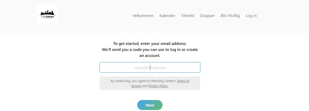Select Tilmeld in the navigation
Screen dimensions: 309x111
point(188,16)
